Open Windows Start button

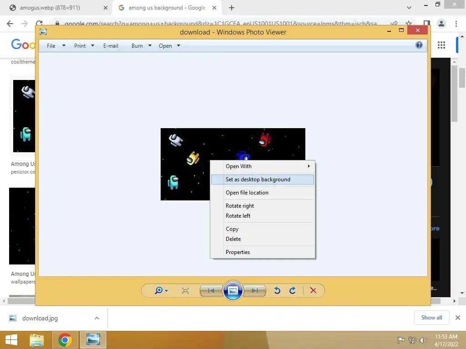coord(11,340)
